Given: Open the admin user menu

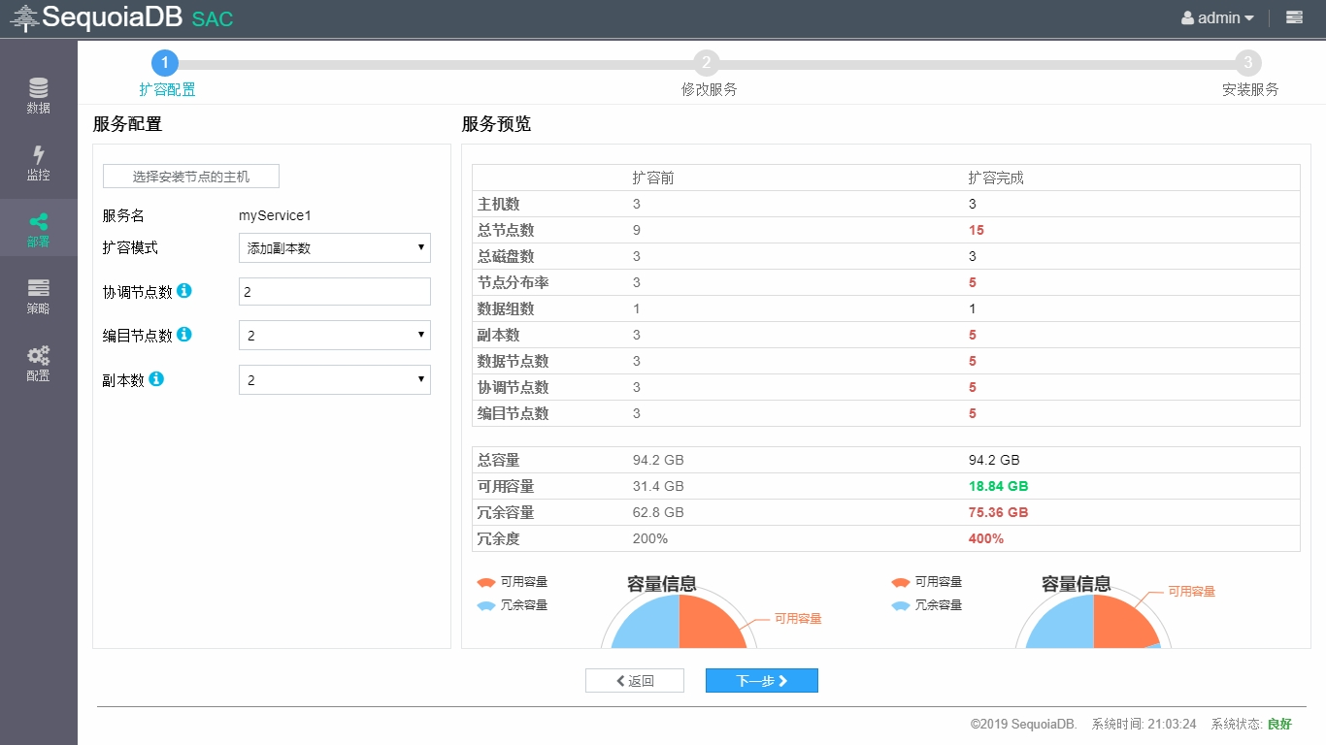Looking at the screenshot, I should [1217, 17].
